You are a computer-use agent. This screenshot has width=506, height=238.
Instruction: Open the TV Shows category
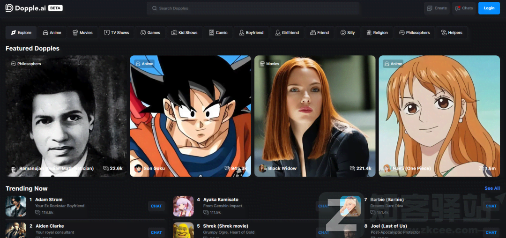point(116,33)
